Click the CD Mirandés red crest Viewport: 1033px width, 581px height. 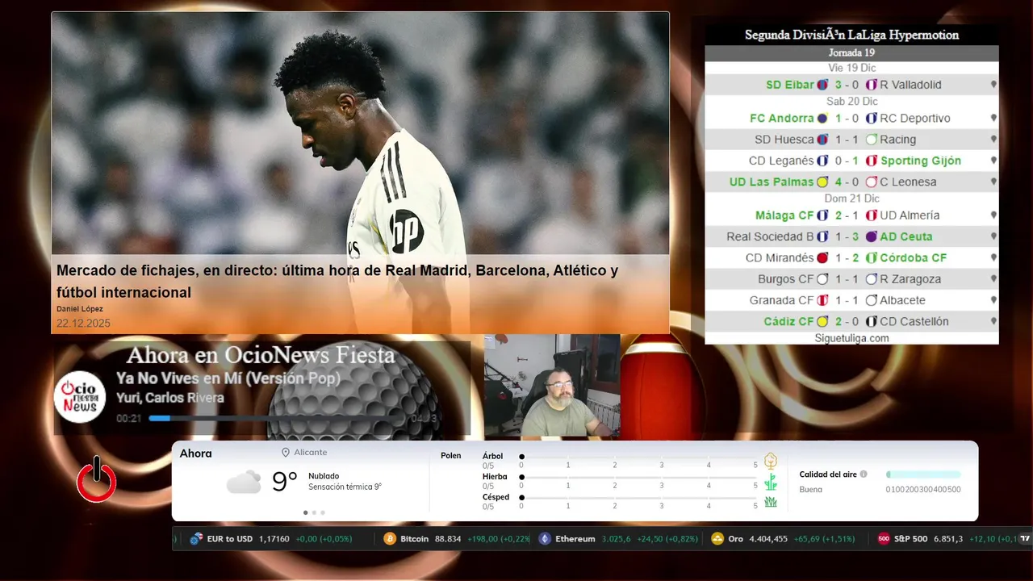coord(822,258)
